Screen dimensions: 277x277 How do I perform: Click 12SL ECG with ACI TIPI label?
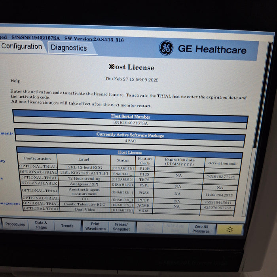click(84, 173)
